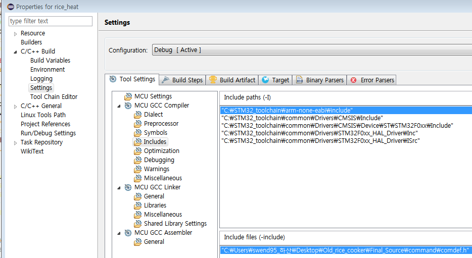Click the Dialect folder icon
Viewport: 472px width, 258px height.
[137, 115]
